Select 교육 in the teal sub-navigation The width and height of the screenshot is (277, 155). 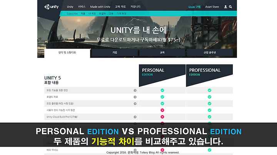(111, 13)
